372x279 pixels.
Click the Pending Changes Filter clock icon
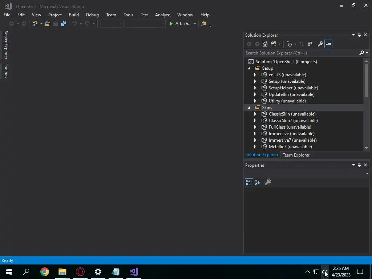coord(290,44)
